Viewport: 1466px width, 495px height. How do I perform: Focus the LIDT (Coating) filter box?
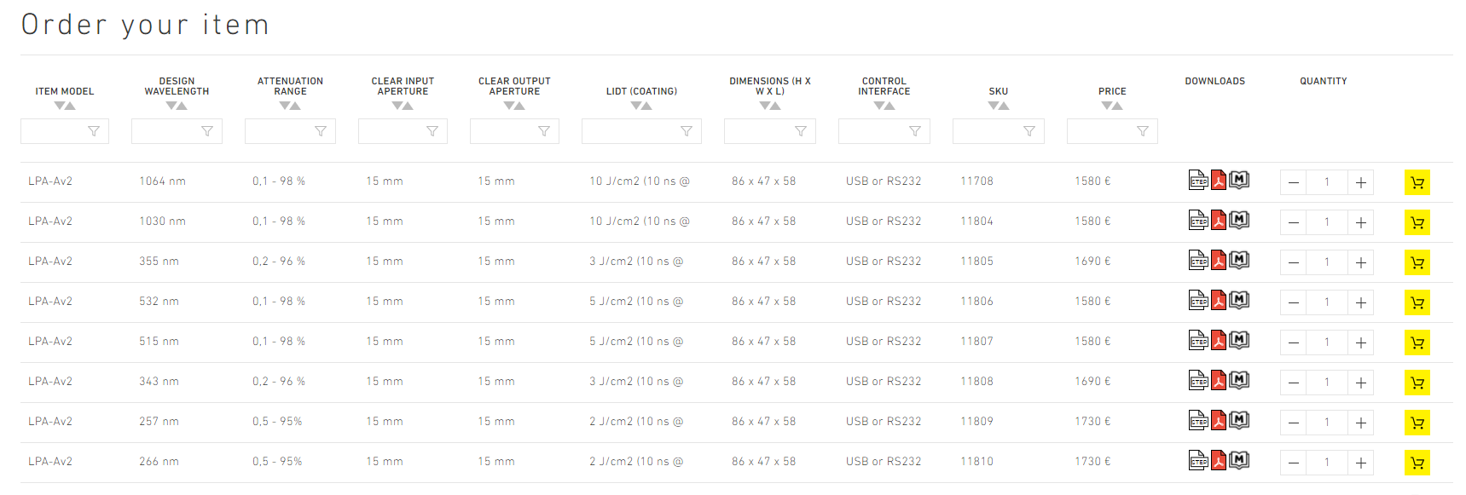click(630, 131)
